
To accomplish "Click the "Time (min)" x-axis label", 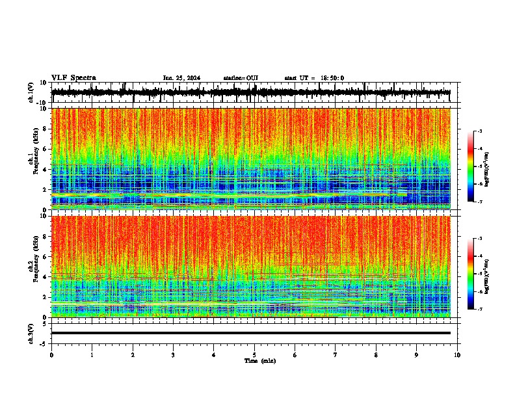I will point(260,361).
